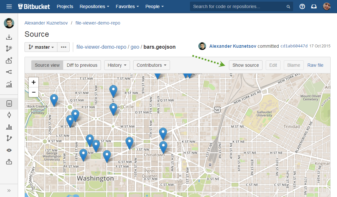This screenshot has height=197, width=337.
Task: Click the Fork arrows sidebar icon
Action: click(9, 72)
